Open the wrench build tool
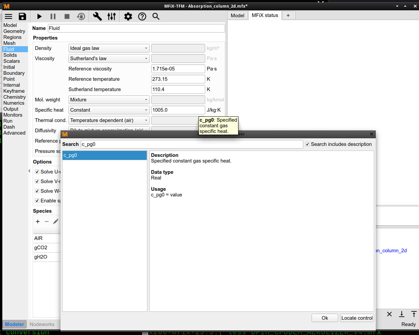This screenshot has height=335, width=419. pyautogui.click(x=97, y=17)
